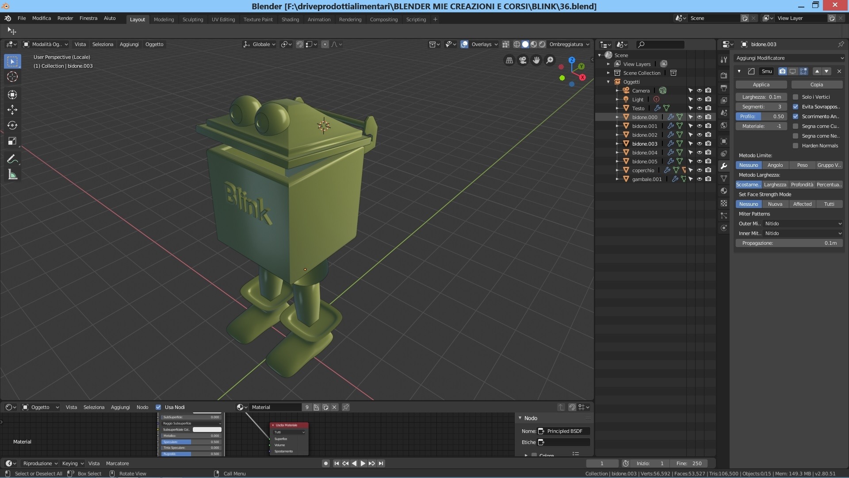The image size is (849, 478).
Task: Adjust the Speculare 0.500 slider in node
Action: [191, 442]
